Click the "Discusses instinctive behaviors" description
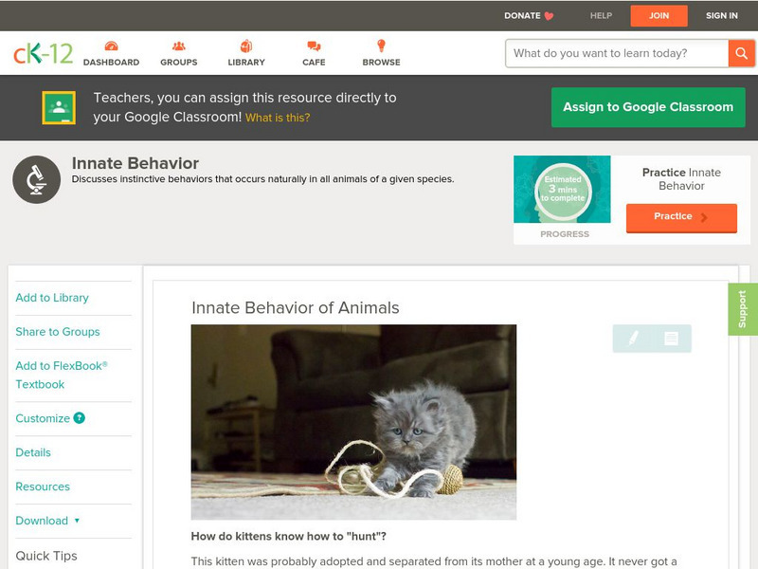758x569 pixels. [x=263, y=179]
